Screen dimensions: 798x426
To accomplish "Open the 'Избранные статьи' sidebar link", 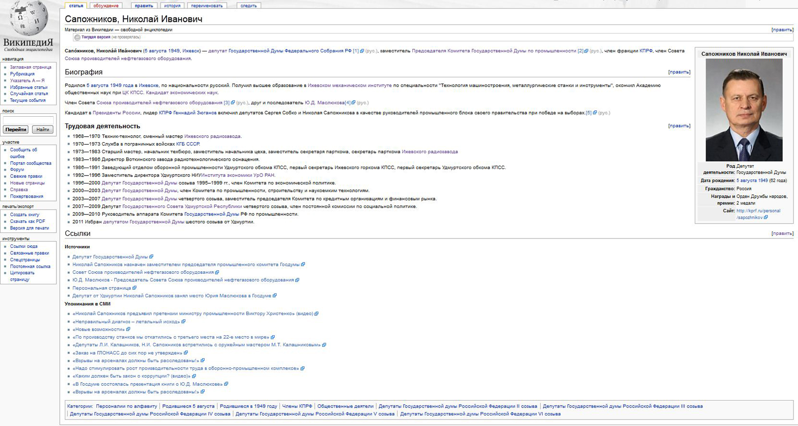I will pos(29,87).
